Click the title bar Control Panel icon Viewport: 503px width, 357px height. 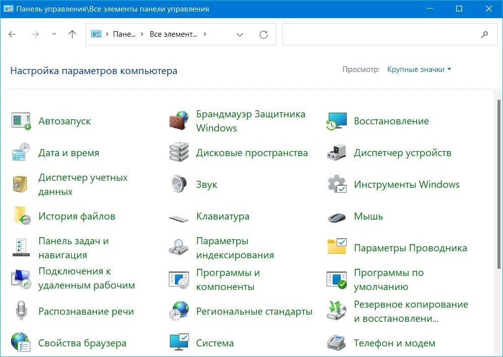8,9
